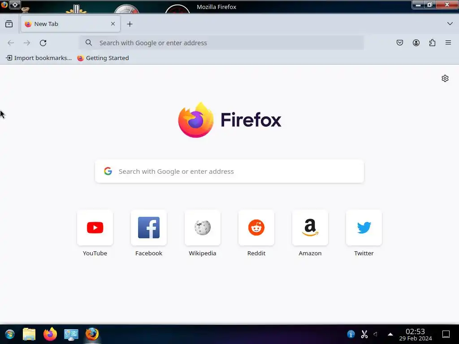
Task: Click the blue info tray icon
Action: [351, 334]
